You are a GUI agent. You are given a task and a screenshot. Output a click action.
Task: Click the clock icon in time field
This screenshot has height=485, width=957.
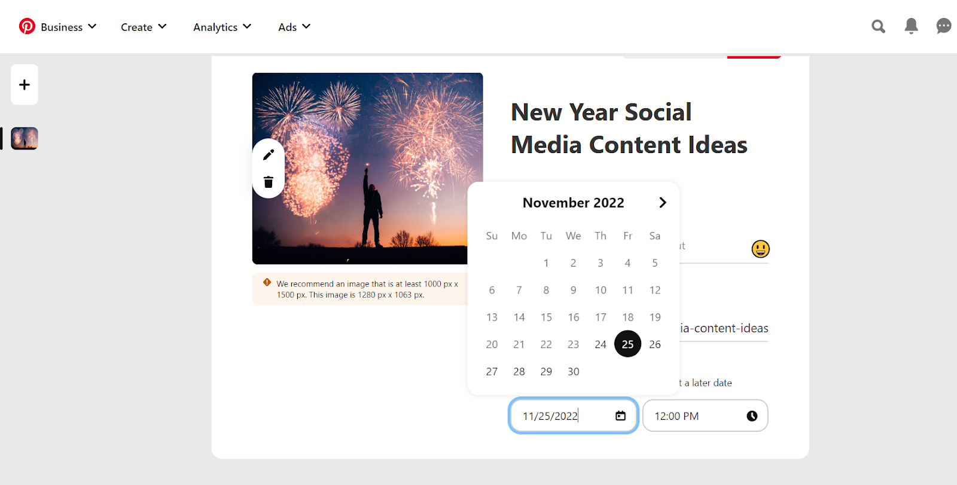pyautogui.click(x=752, y=416)
